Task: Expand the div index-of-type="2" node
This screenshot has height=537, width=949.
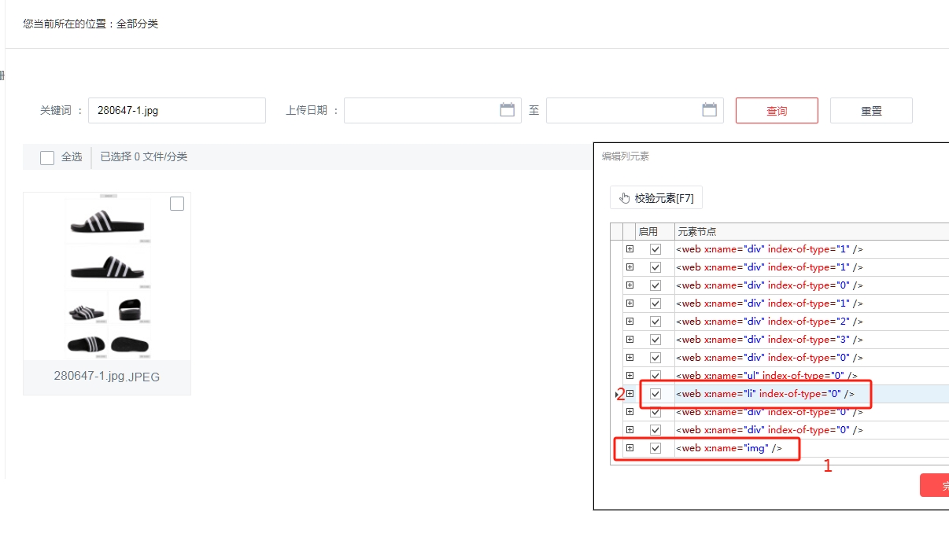Action: [x=630, y=322]
